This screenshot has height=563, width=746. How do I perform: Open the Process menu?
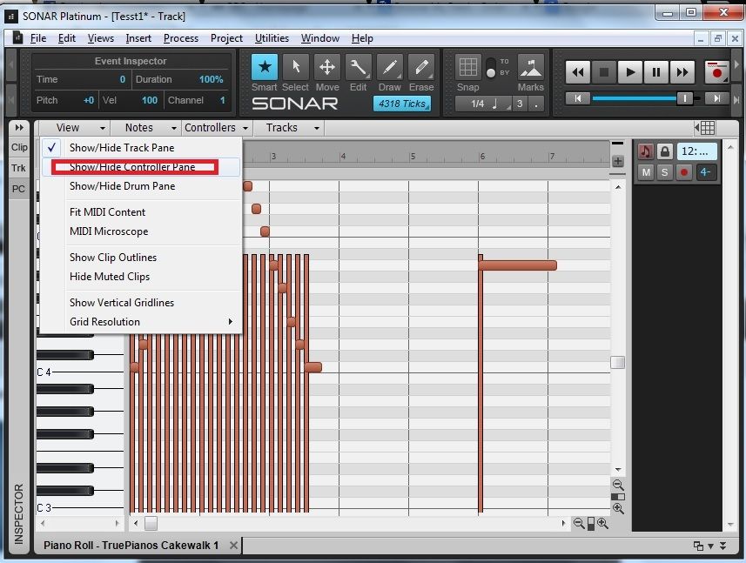(181, 38)
